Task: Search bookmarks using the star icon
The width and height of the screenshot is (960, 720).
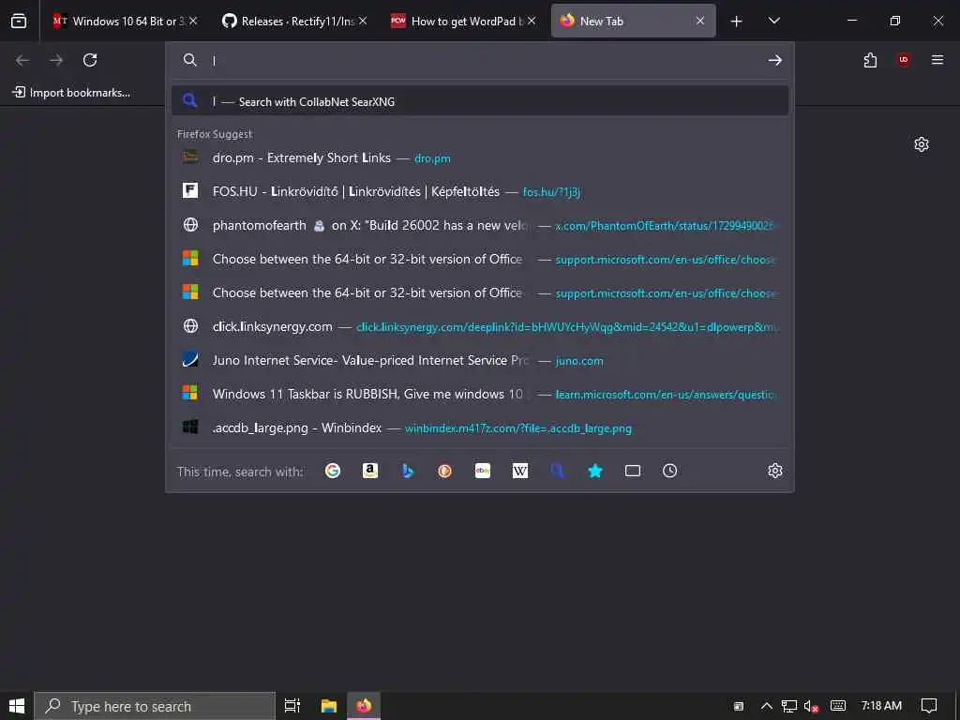Action: tap(595, 471)
